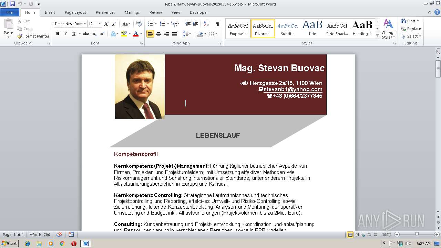Screen dimensions: 441x248
Task: Follow the stevanb1@yahoo.com email link
Action: pos(293,90)
